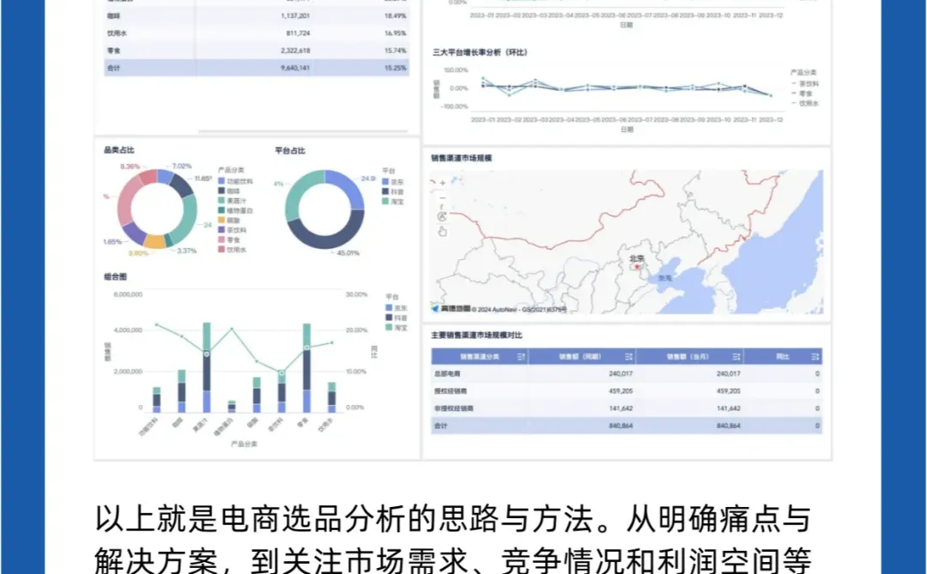Toggle 咖啡 in the 品类占比 legend
Screen dimensions: 927x574
click(x=229, y=191)
